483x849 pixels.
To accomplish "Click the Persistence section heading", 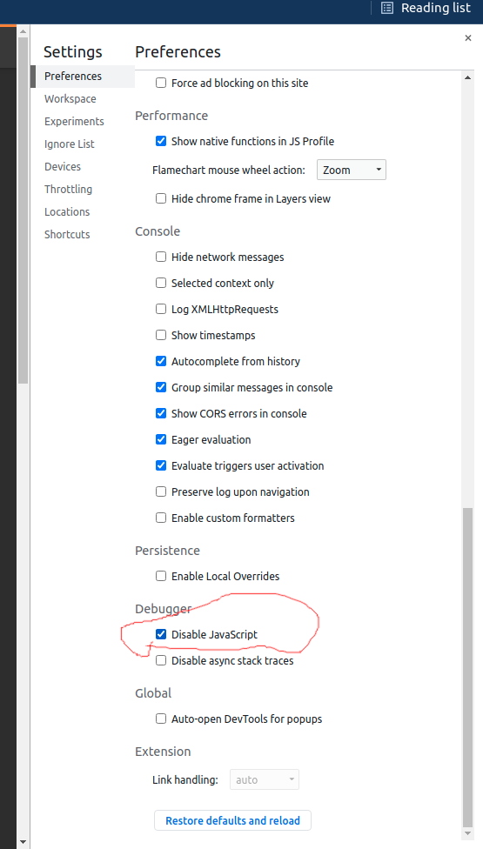I will (x=167, y=550).
